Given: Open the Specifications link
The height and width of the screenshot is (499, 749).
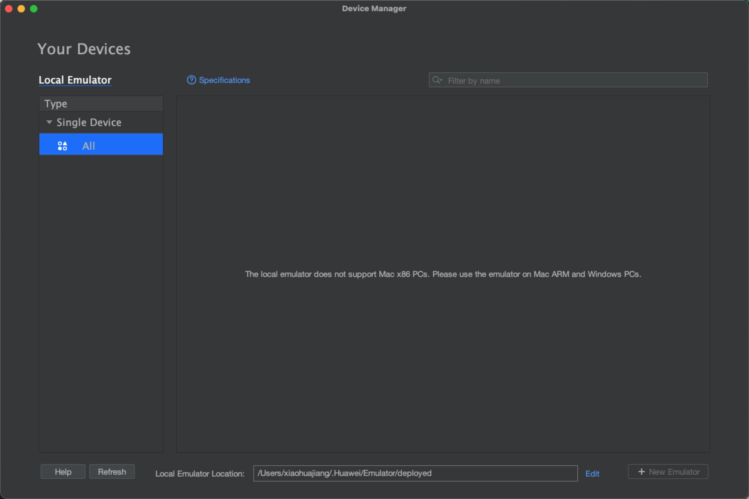Looking at the screenshot, I should click(224, 80).
